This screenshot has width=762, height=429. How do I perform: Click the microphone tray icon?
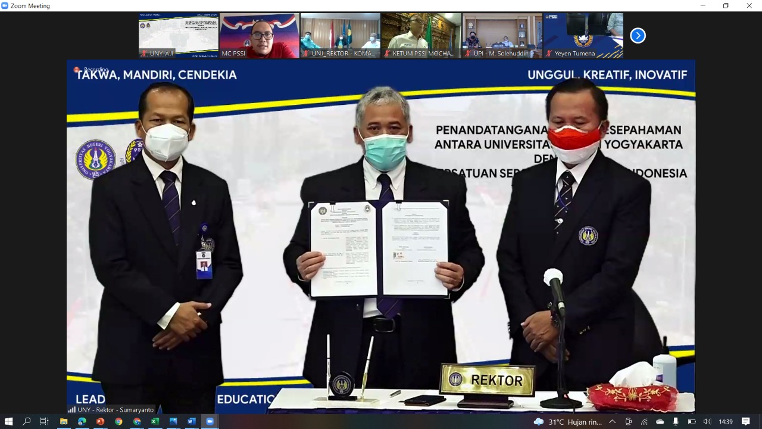tap(675, 422)
